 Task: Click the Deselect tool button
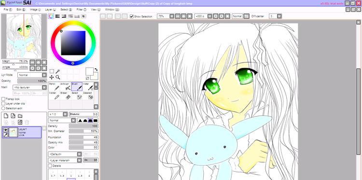pos(88,95)
